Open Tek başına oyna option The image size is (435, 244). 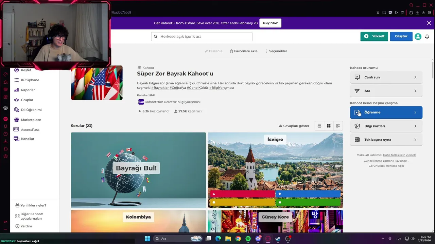pyautogui.click(x=386, y=140)
